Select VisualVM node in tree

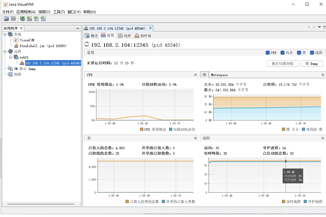[27, 40]
